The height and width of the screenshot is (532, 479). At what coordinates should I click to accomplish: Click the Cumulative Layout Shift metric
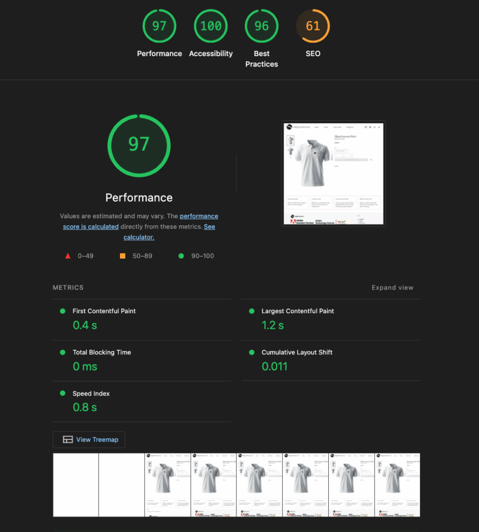331,361
